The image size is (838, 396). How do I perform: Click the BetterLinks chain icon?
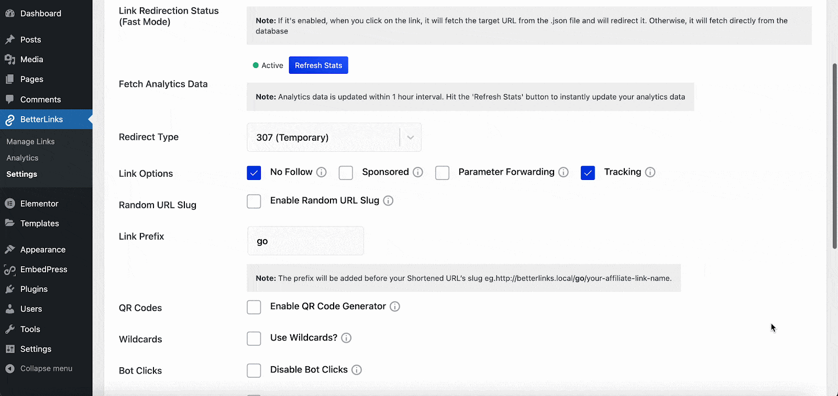coord(10,120)
